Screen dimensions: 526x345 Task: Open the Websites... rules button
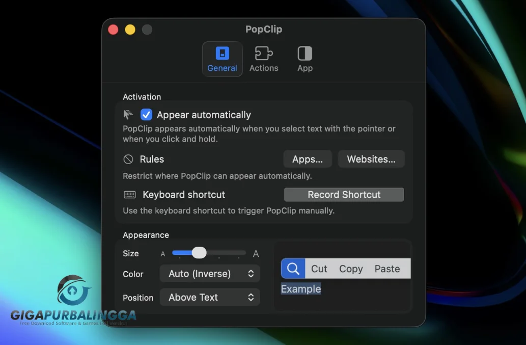[371, 159]
